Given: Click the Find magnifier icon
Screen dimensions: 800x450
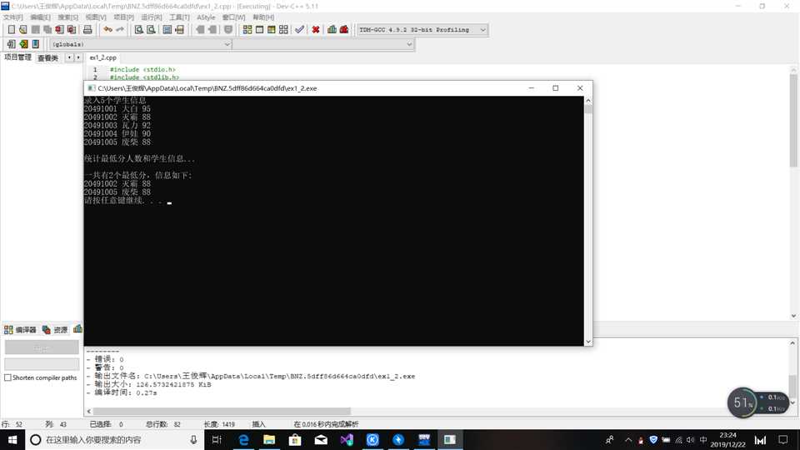Looking at the screenshot, I should coord(139,30).
